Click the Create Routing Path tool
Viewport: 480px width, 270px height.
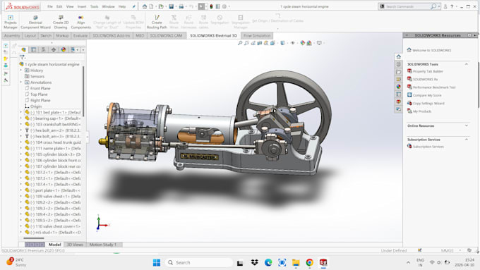point(157,22)
